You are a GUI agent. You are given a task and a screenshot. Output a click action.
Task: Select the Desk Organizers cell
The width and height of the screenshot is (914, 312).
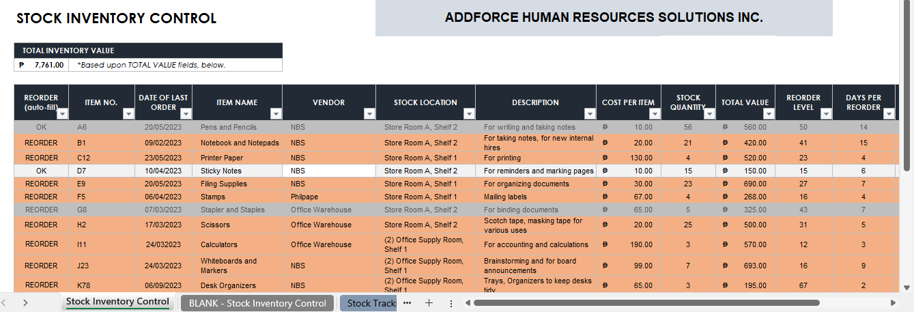coord(237,285)
